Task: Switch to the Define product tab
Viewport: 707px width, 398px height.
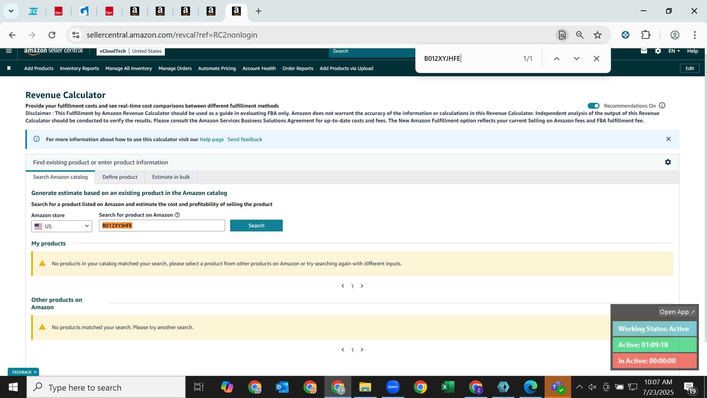Action: 120,177
